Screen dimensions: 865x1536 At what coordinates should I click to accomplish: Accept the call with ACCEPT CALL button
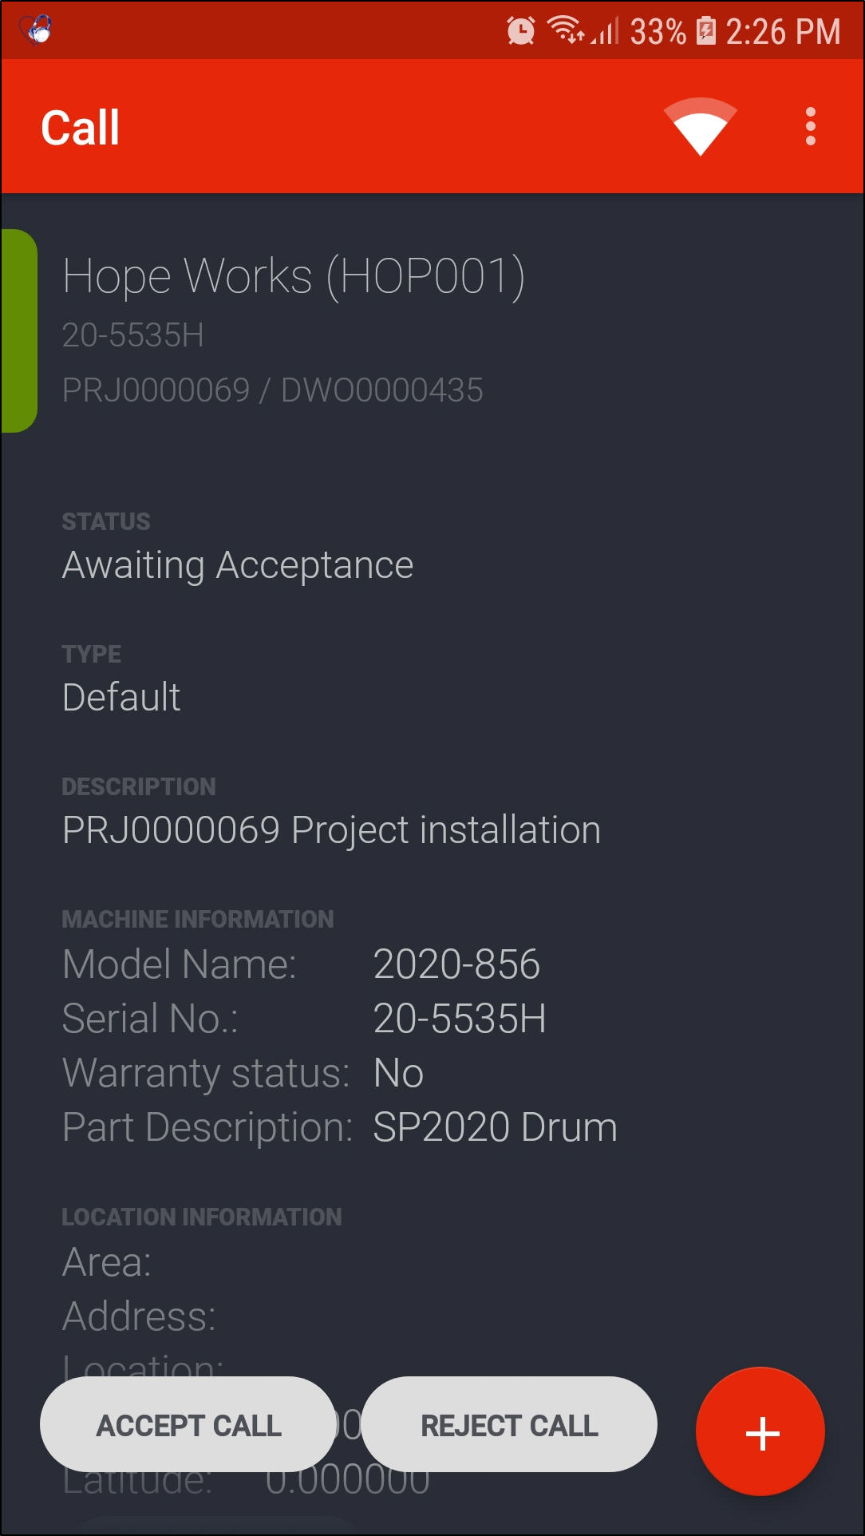click(188, 1424)
